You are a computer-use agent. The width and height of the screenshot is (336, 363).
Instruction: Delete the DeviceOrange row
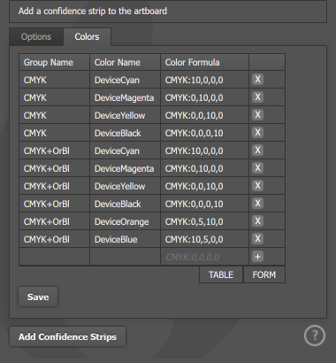coord(257,221)
